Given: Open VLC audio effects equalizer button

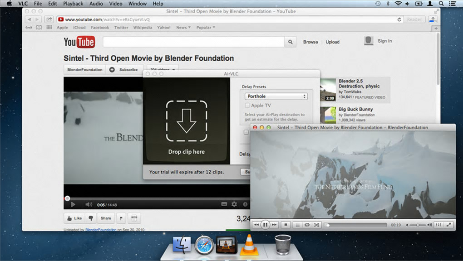Looking at the screenshot, I should click(439, 225).
